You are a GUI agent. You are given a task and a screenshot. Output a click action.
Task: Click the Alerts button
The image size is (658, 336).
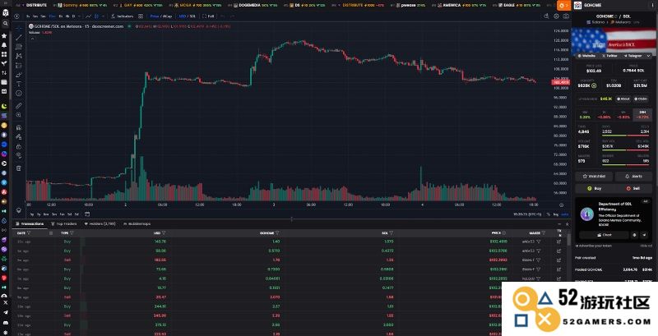tap(633, 177)
